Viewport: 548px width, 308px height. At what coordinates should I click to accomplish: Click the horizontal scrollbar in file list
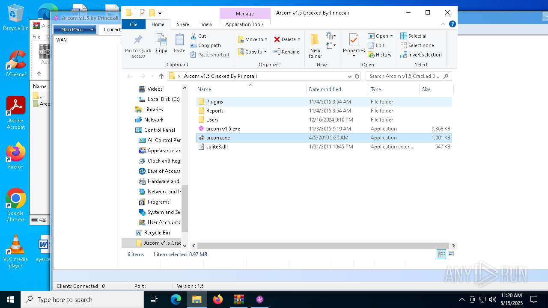[x=323, y=246]
